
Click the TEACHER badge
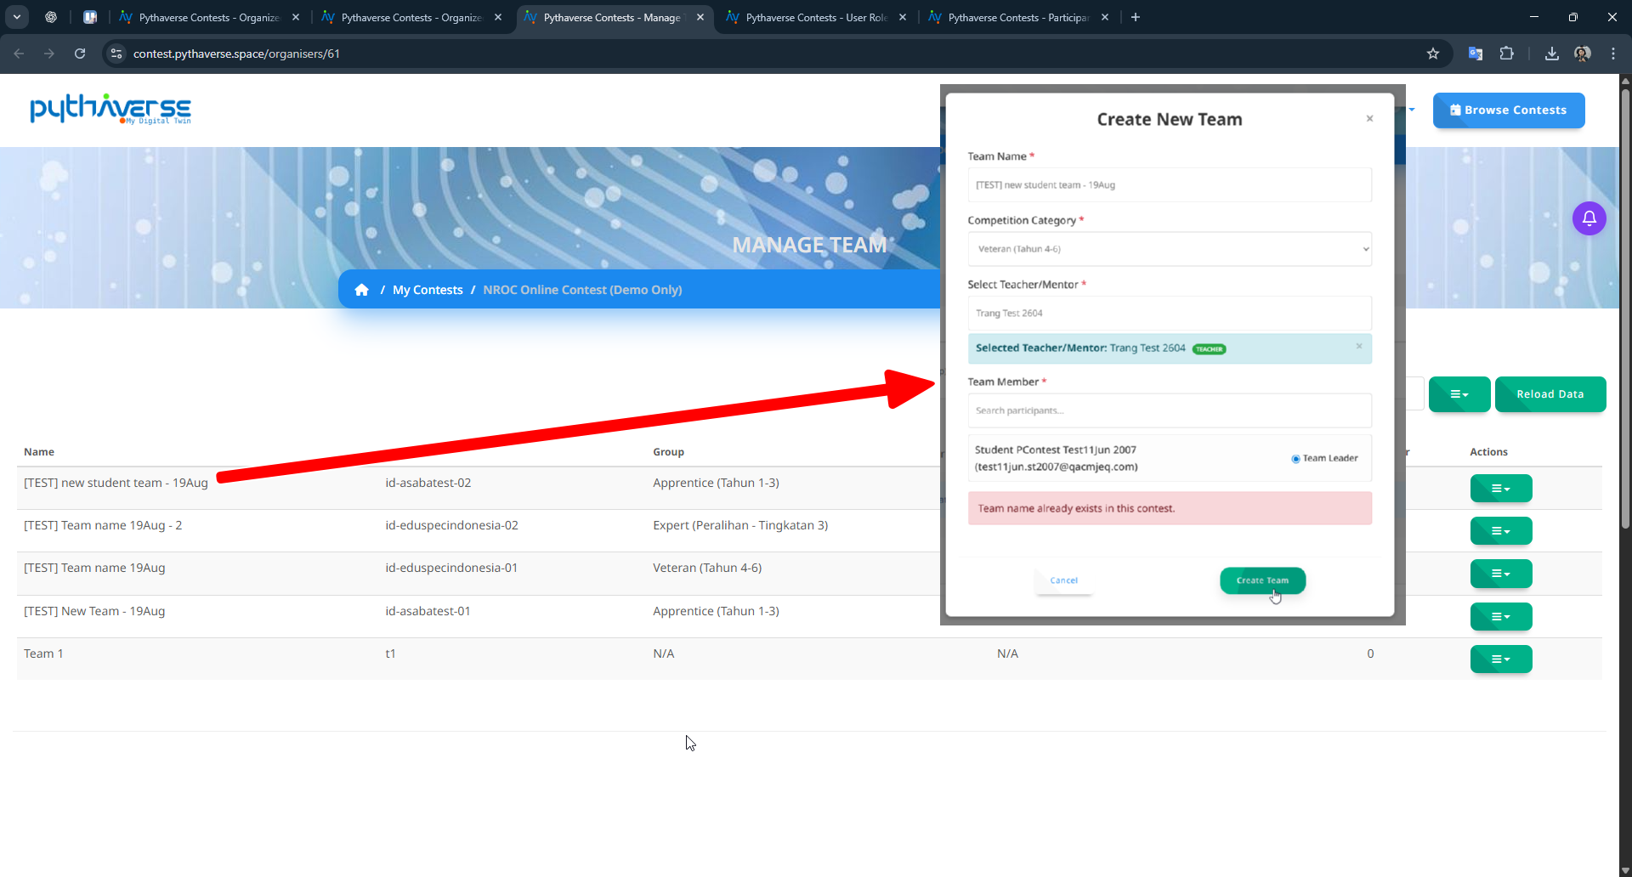(x=1209, y=349)
